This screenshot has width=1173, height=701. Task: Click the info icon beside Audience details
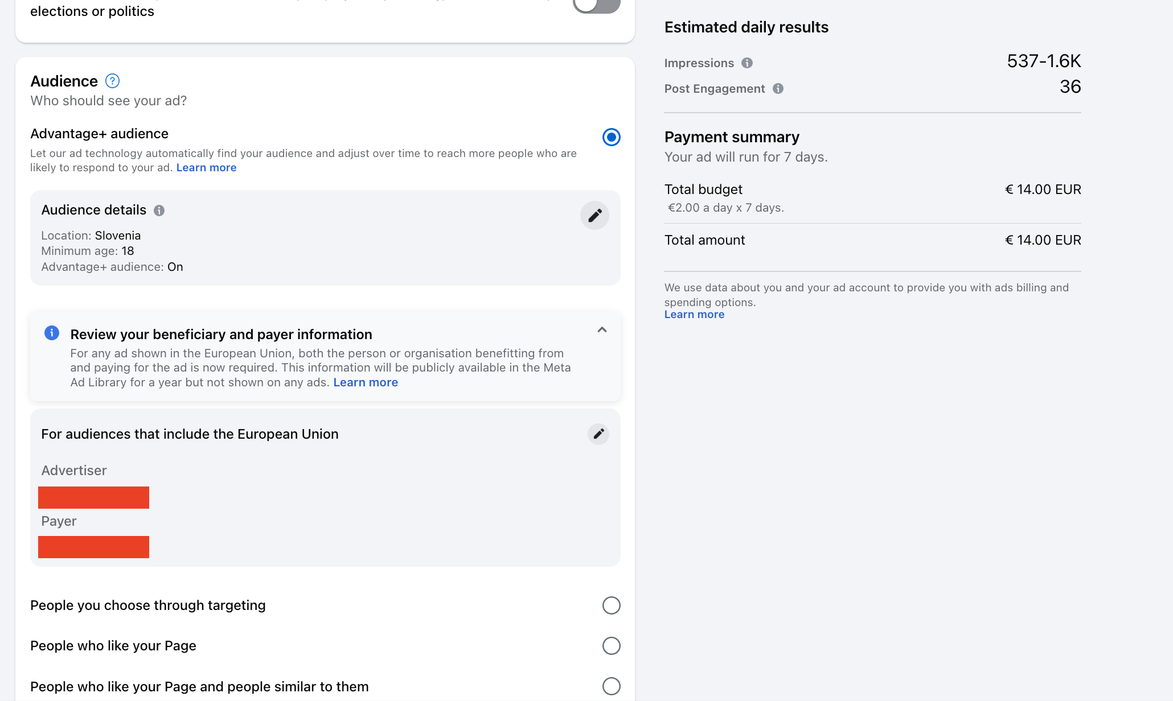pos(159,211)
